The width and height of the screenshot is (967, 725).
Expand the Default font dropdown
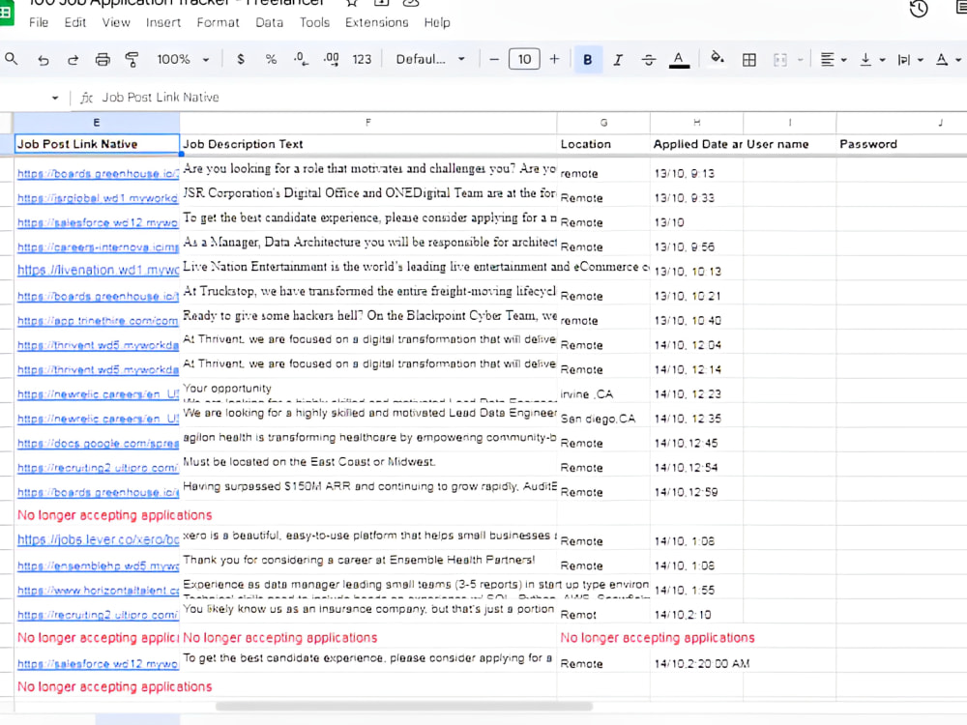430,59
